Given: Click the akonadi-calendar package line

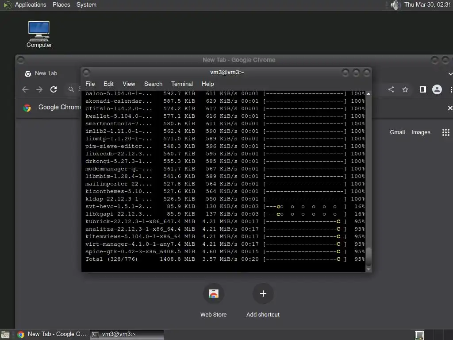Looking at the screenshot, I should [225, 101].
